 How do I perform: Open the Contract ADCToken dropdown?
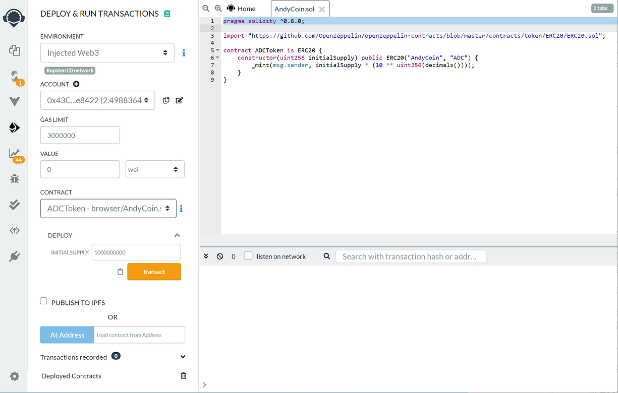point(108,209)
